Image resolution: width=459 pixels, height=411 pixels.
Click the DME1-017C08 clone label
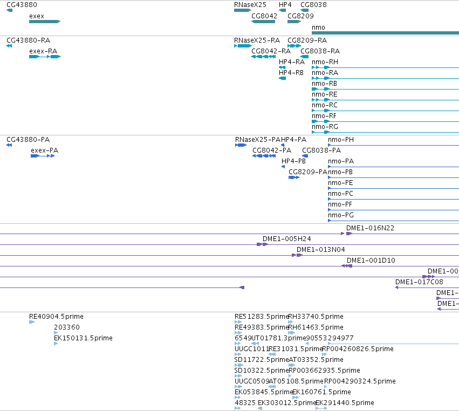pyautogui.click(x=419, y=282)
